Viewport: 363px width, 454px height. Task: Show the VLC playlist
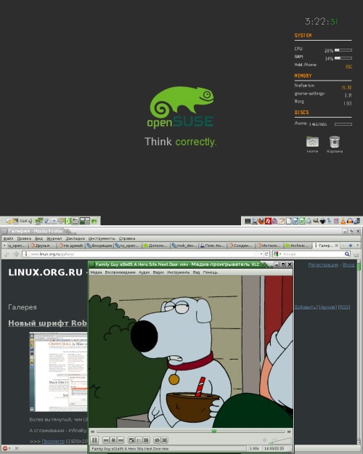tap(139, 440)
